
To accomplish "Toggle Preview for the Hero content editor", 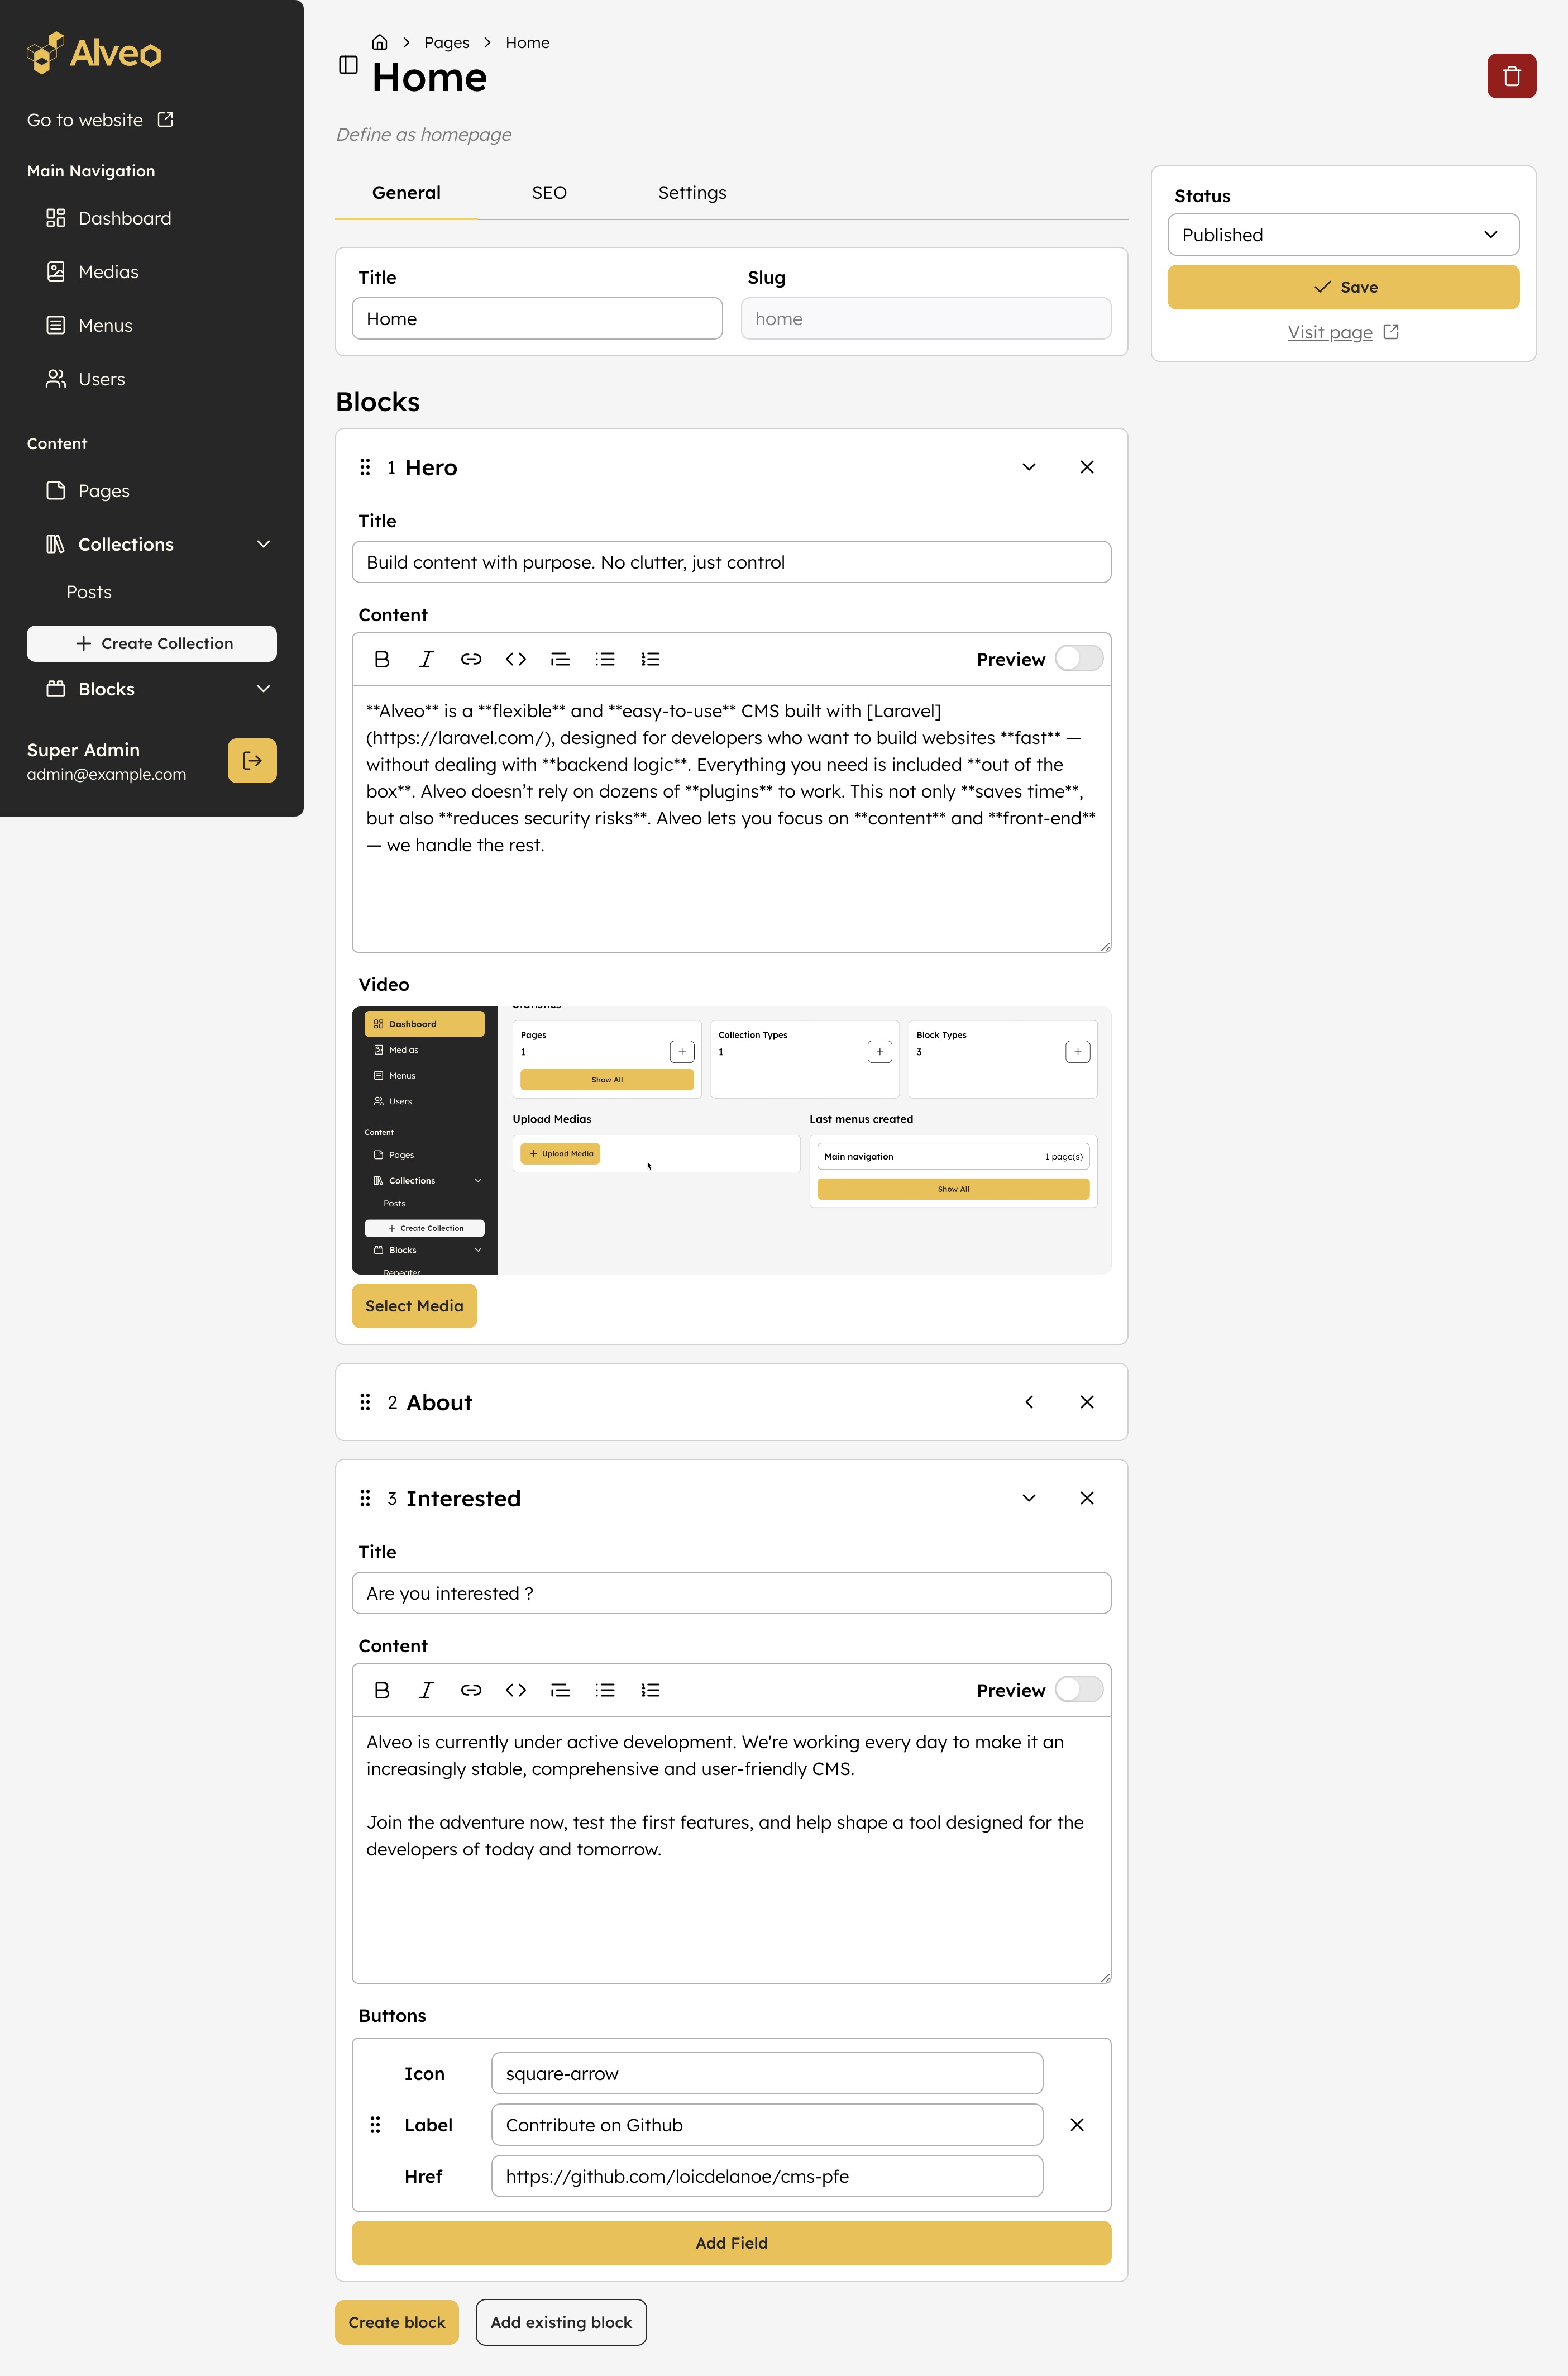I will (x=1079, y=658).
